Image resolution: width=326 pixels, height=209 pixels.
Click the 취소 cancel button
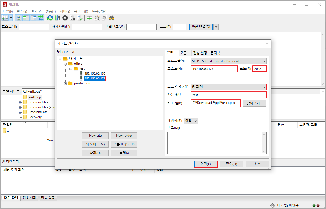point(257,164)
